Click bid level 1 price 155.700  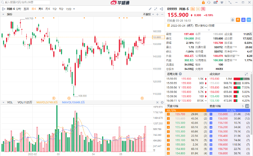(x=180, y=114)
